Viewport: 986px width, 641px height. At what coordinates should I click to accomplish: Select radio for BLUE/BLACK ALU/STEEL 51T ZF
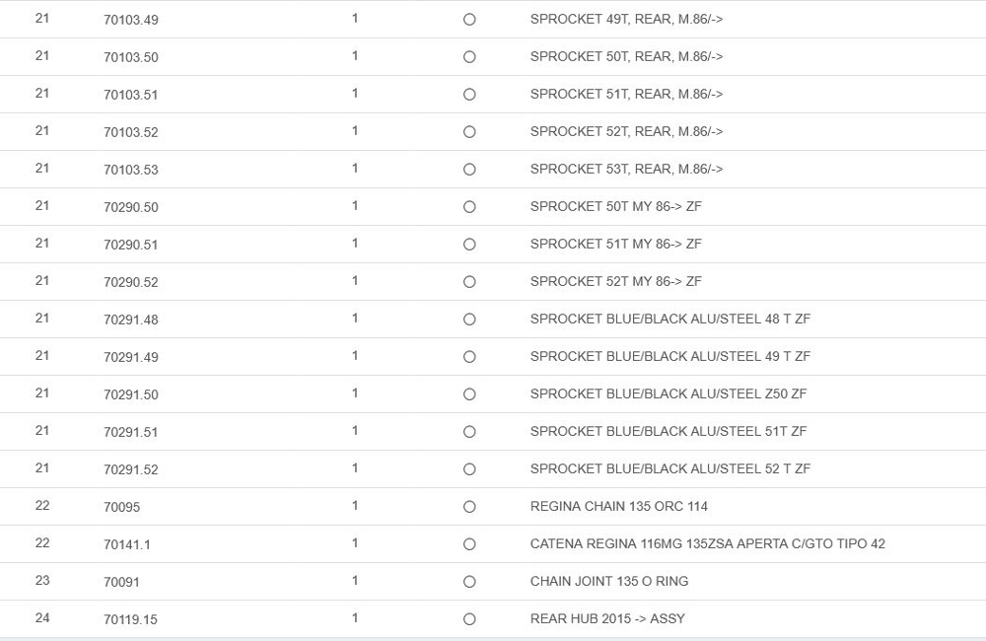469,432
